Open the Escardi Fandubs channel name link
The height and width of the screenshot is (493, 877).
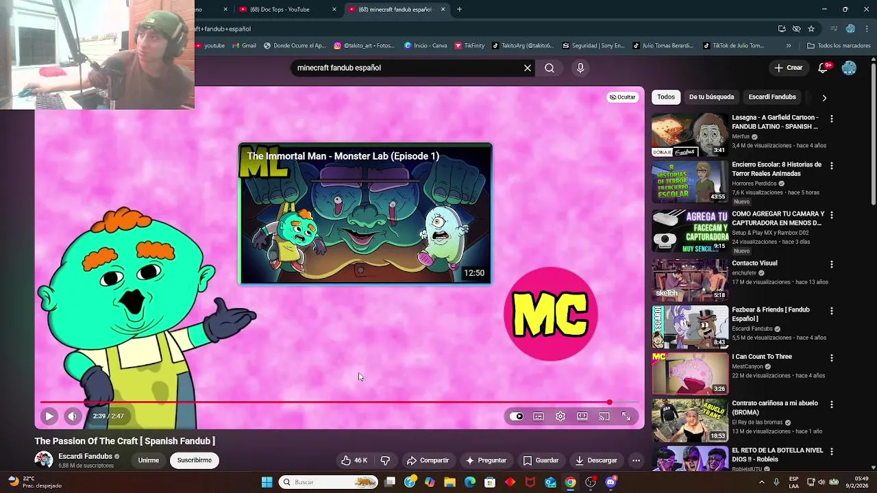click(85, 456)
